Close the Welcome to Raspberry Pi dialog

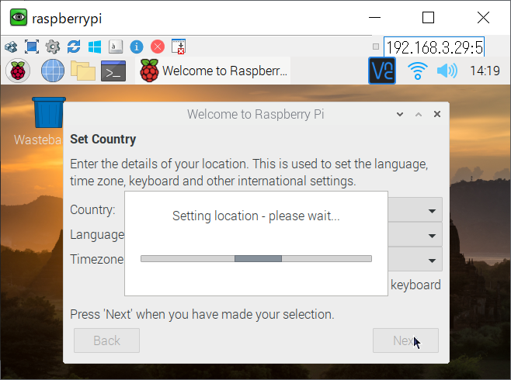click(x=437, y=114)
